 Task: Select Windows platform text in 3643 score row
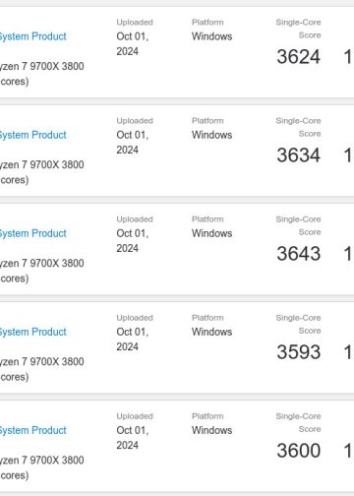tap(212, 233)
